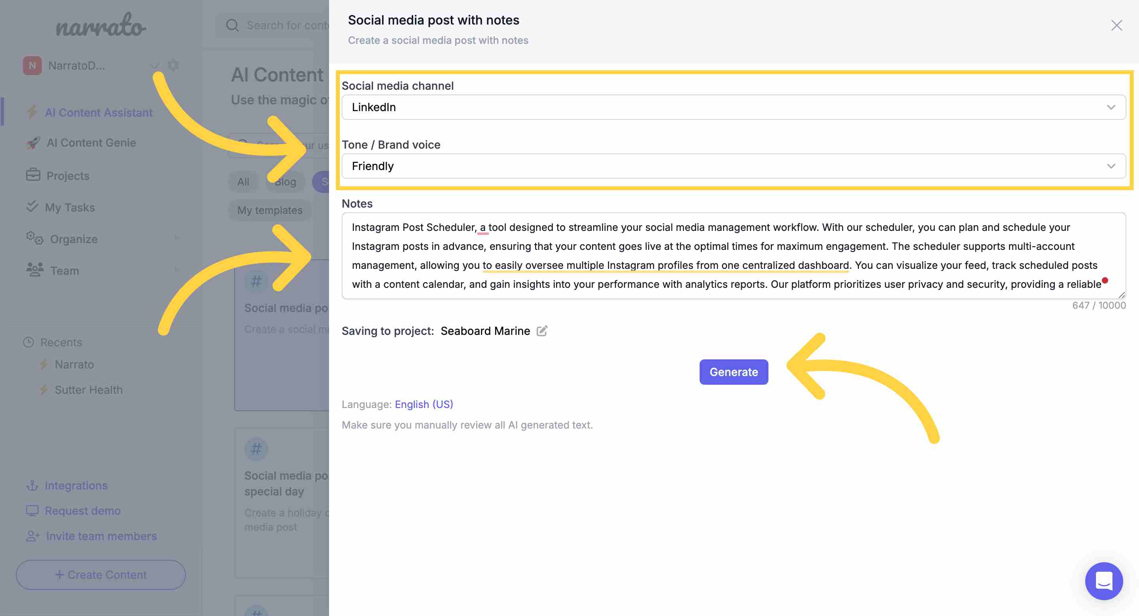This screenshot has width=1139, height=616.
Task: Open My Tasks
Action: pyautogui.click(x=70, y=207)
